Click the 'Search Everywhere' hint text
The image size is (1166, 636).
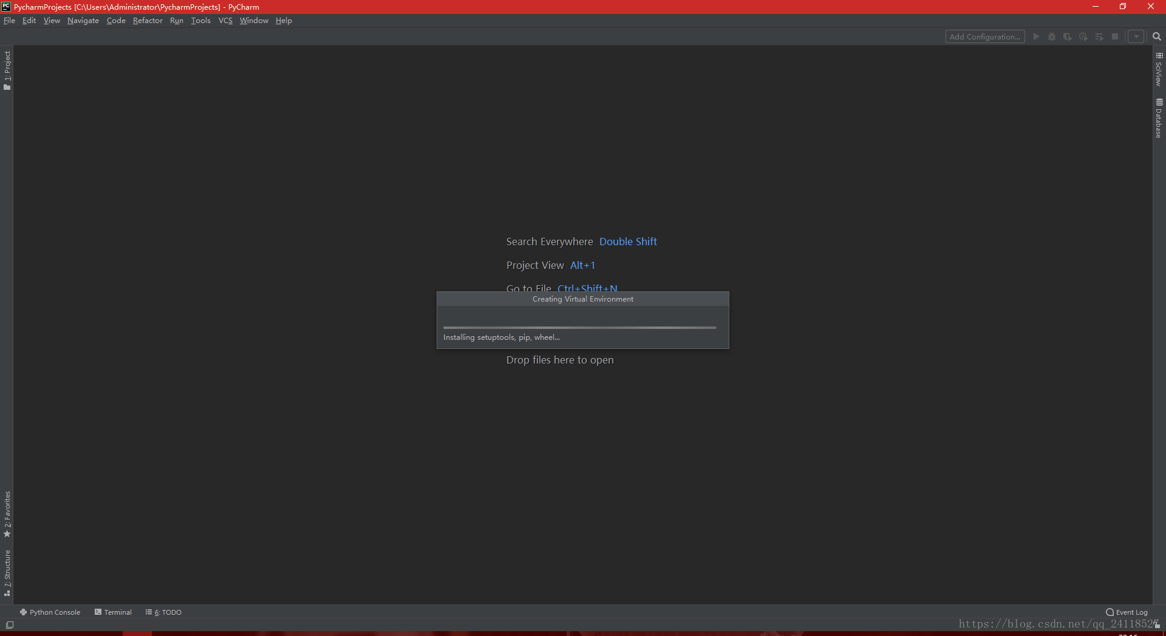550,242
